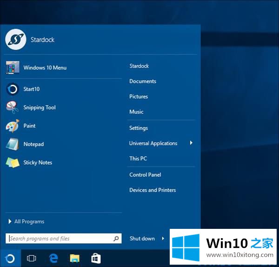Click the Search programs and files box
279x267 pixels.
[x=60, y=239]
